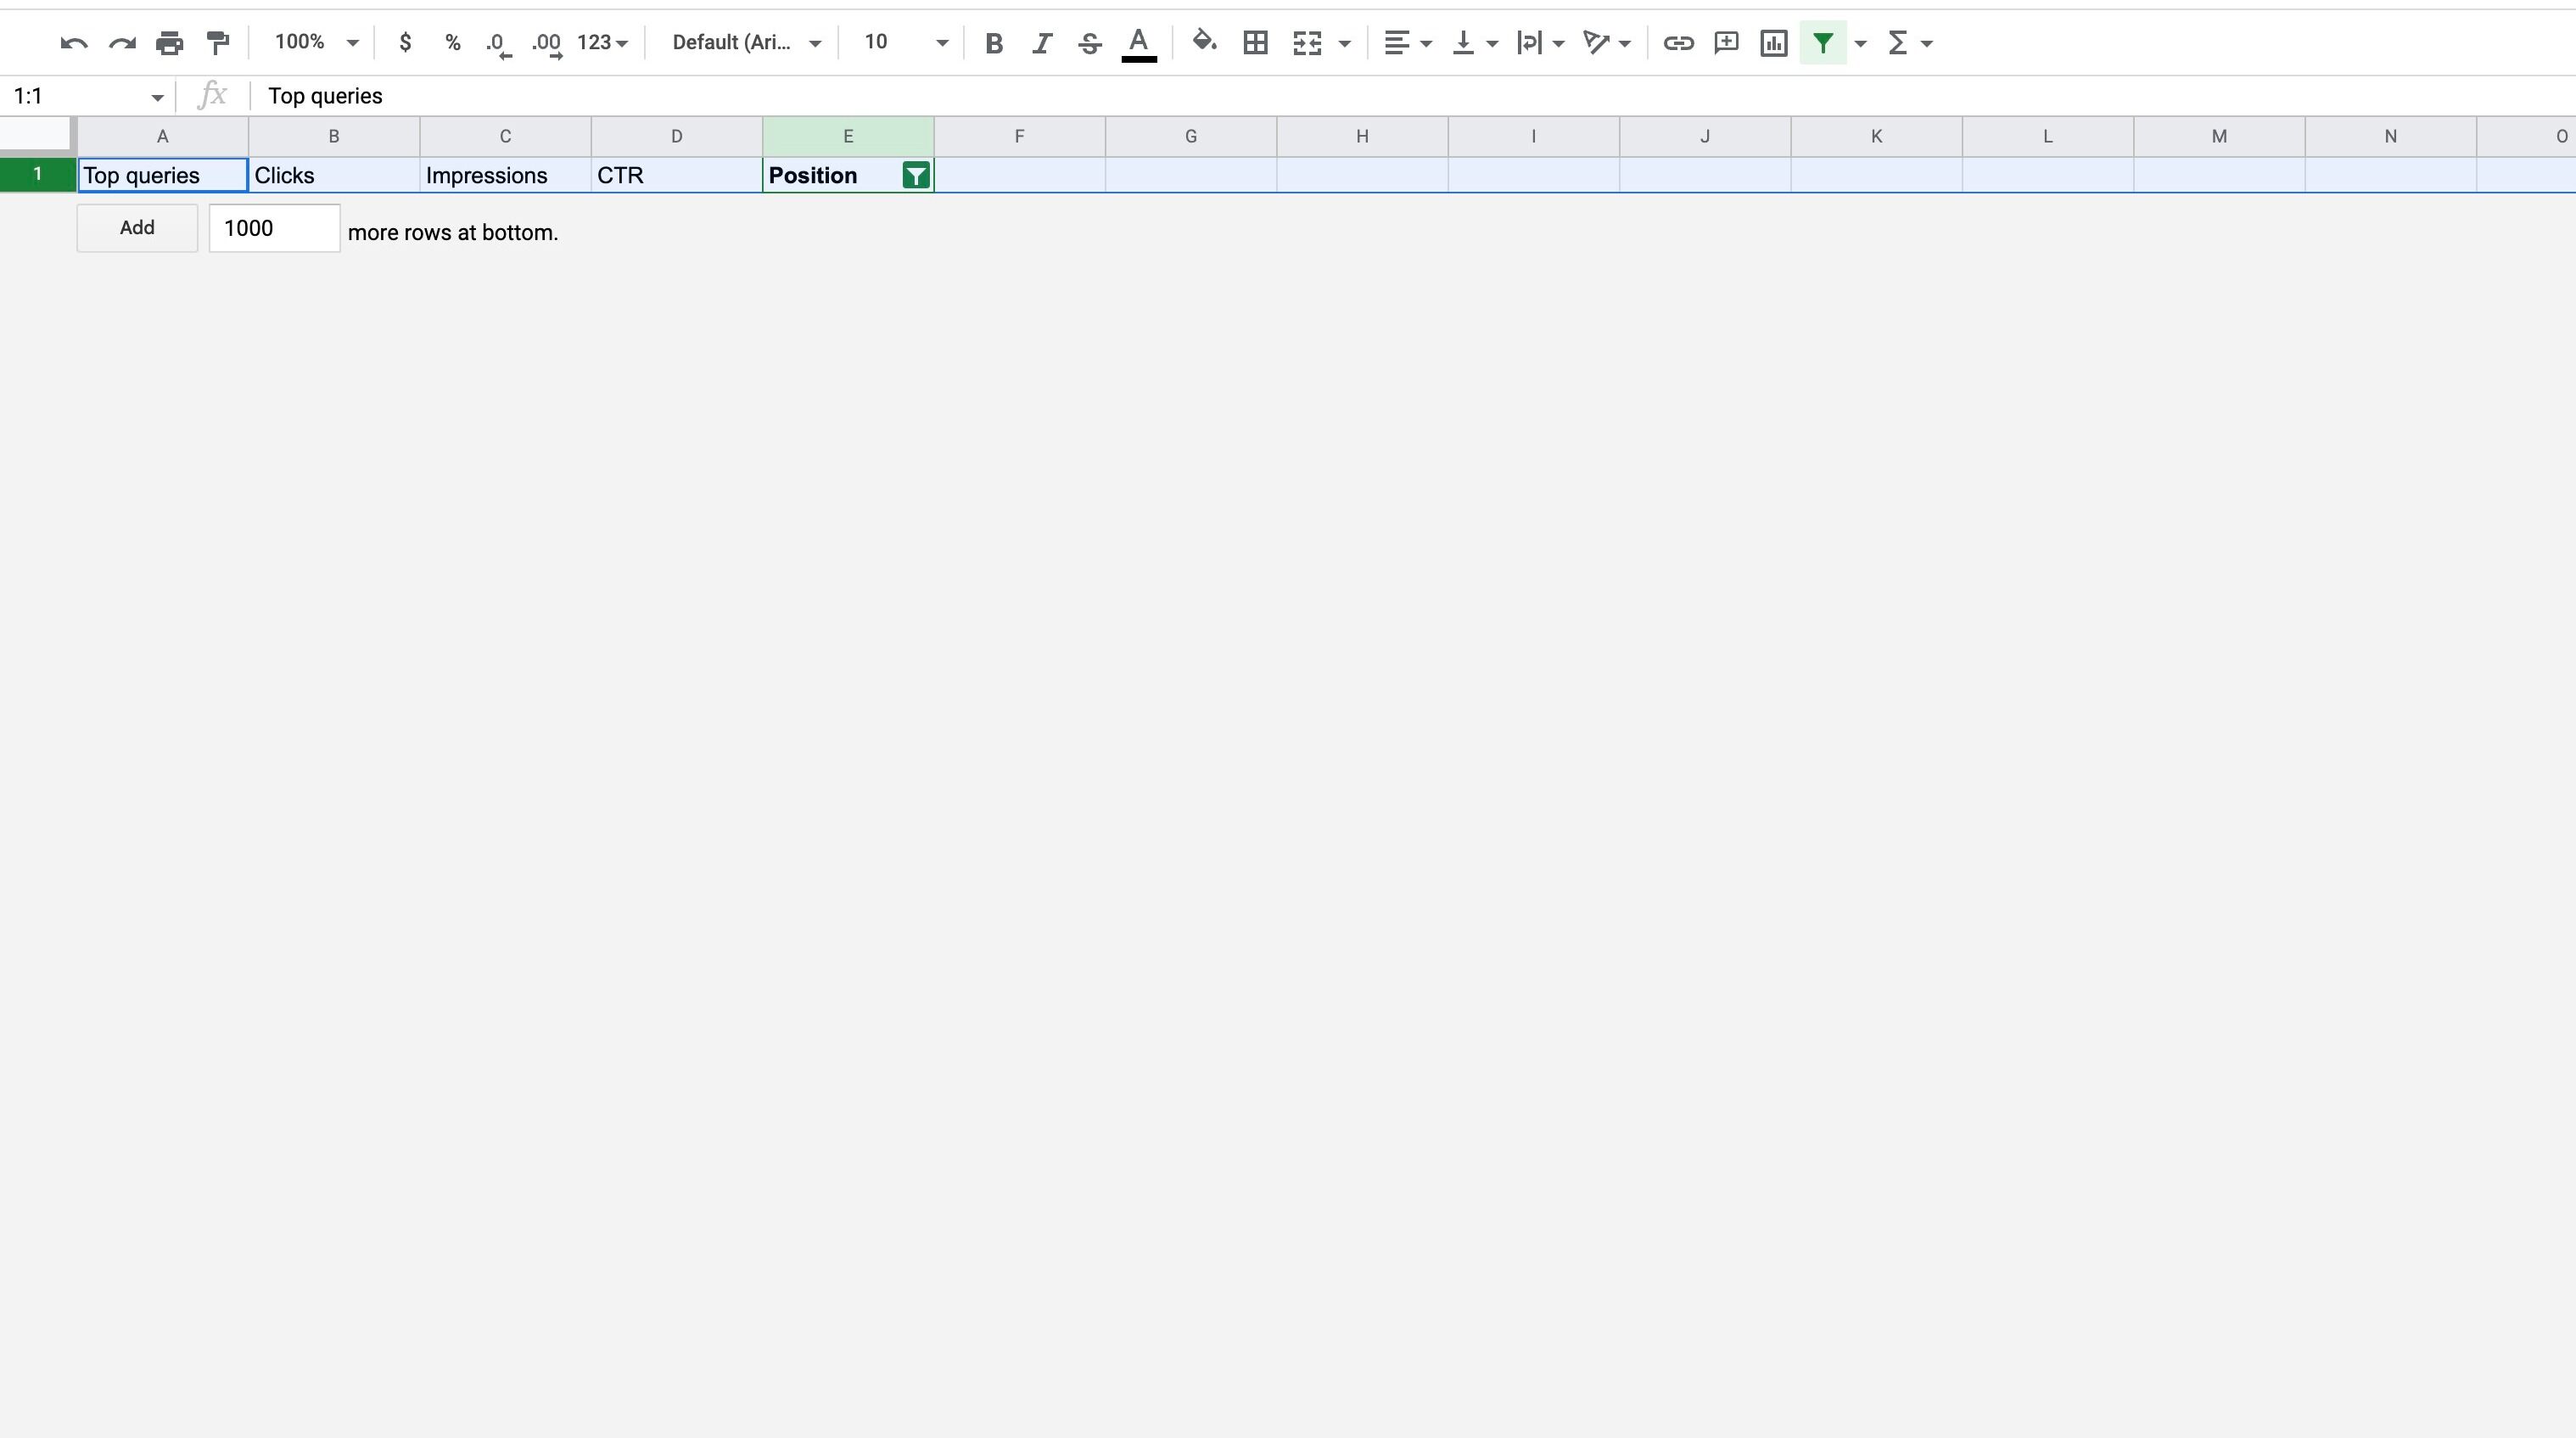
Task: Click the Insert chart icon
Action: pos(1774,43)
